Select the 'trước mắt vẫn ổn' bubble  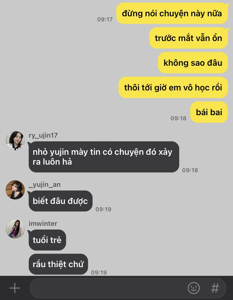(189, 38)
